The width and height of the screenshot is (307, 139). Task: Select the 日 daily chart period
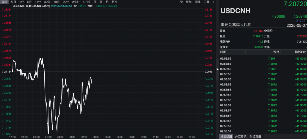[95, 2]
